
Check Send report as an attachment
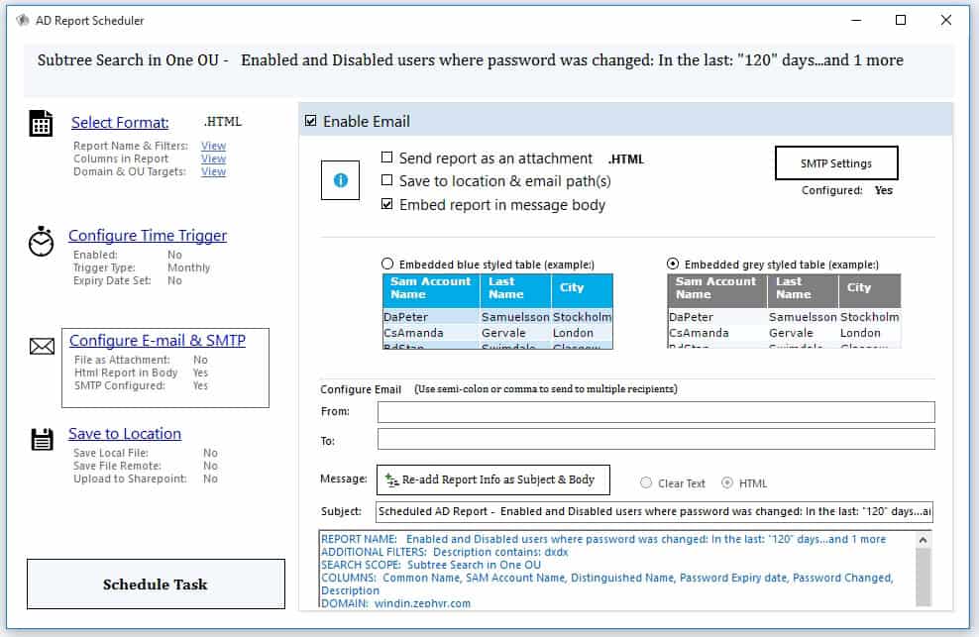(387, 158)
